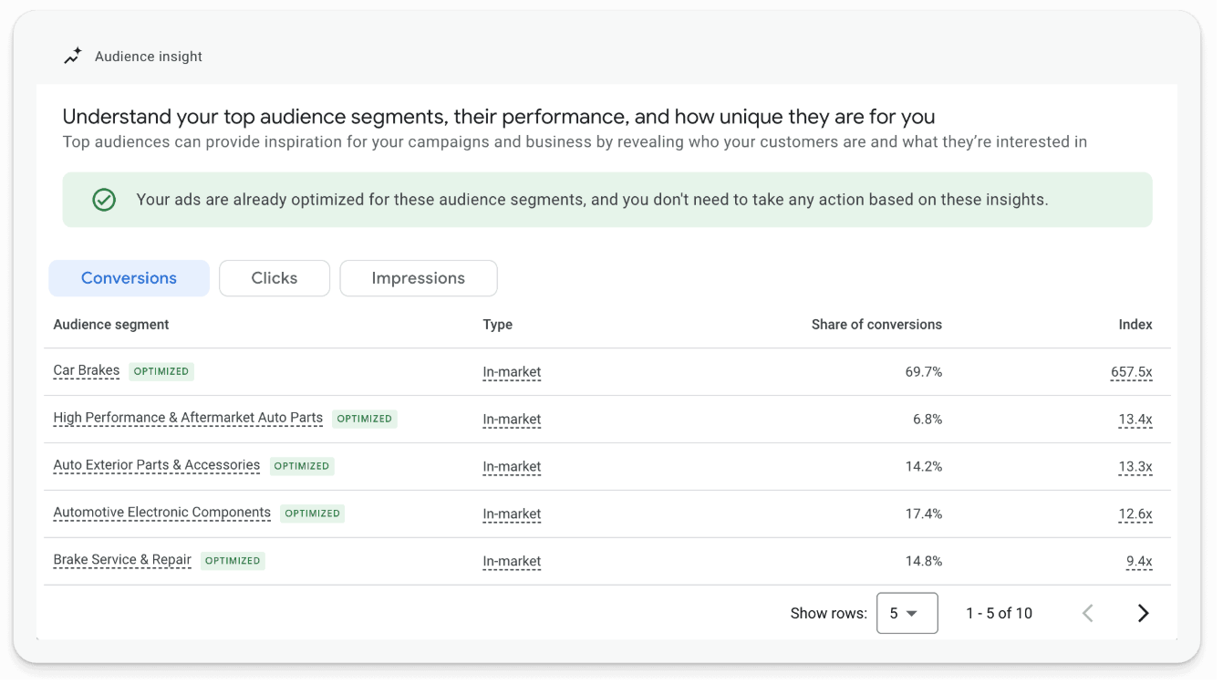Click In-market type for Car Brakes
The height and width of the screenshot is (685, 1223).
coord(512,372)
